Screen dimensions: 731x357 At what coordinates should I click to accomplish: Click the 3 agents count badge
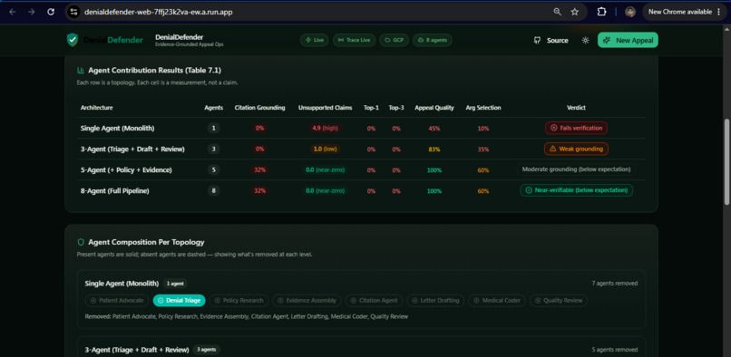click(x=207, y=350)
